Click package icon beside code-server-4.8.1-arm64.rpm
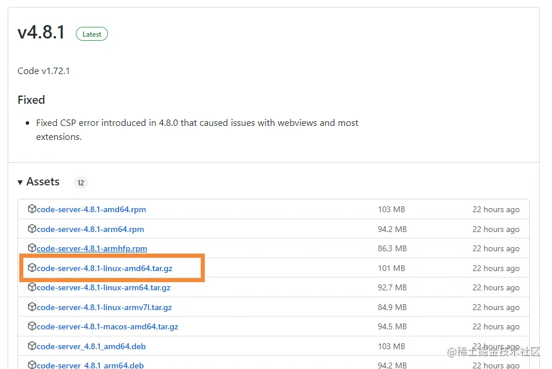Screen dimensions: 552x369 point(32,229)
